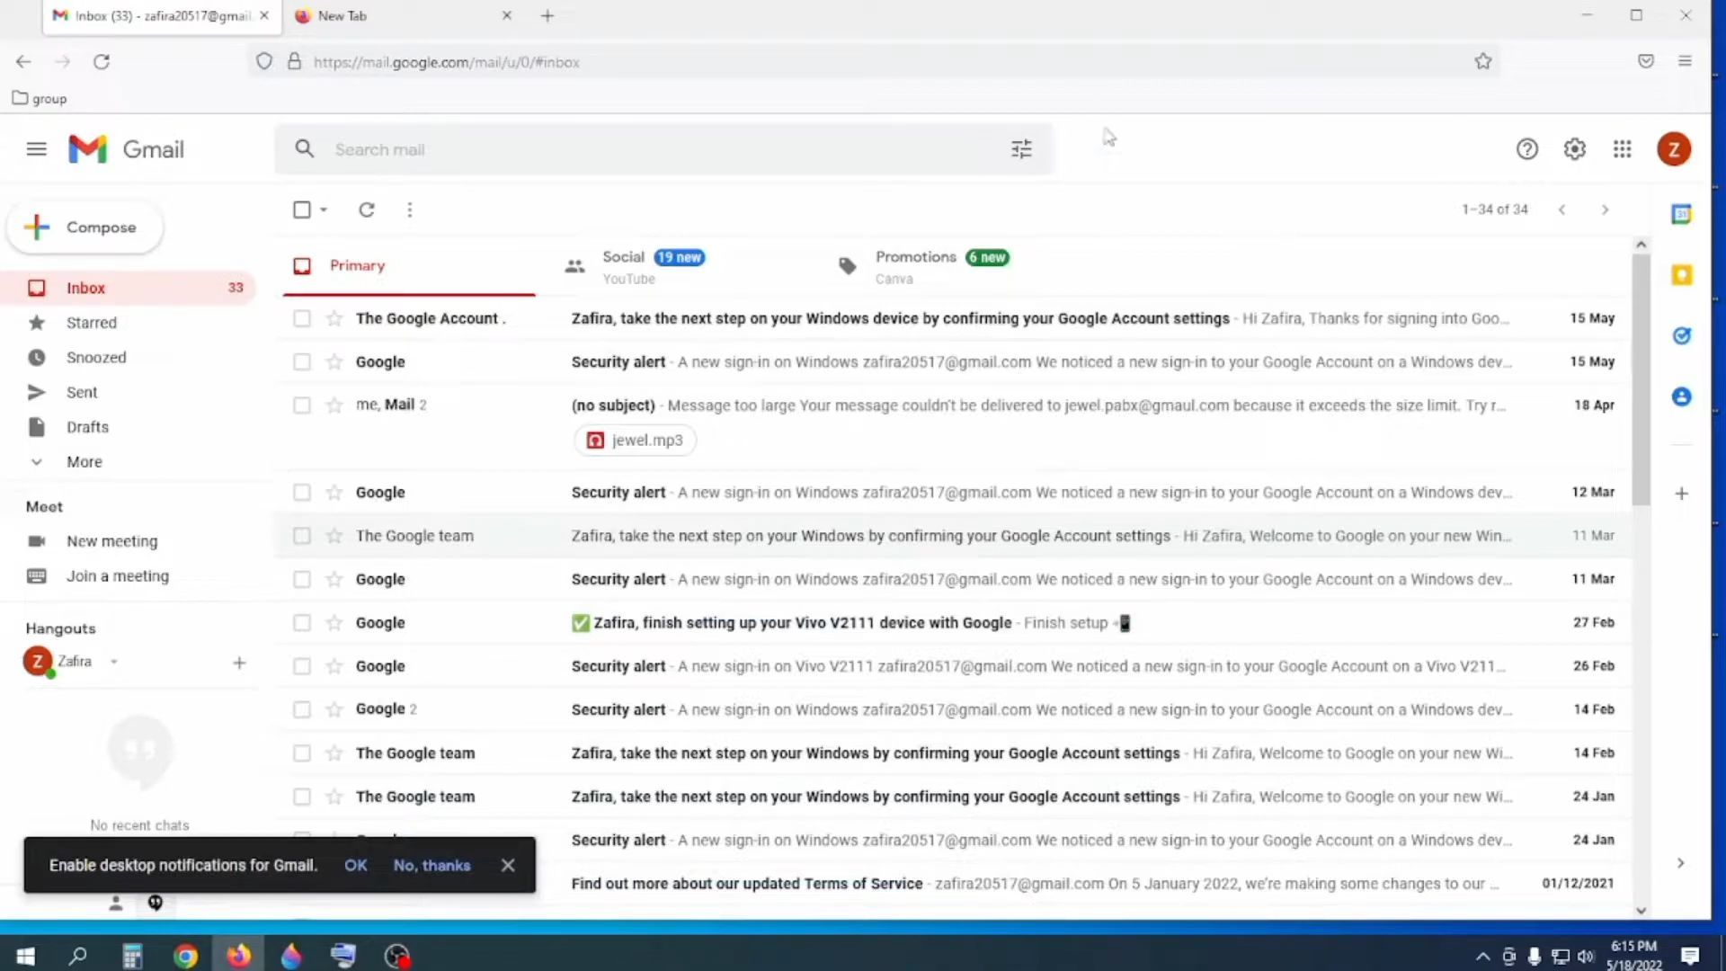
Task: Open the Snoozed folder
Action: tap(95, 358)
